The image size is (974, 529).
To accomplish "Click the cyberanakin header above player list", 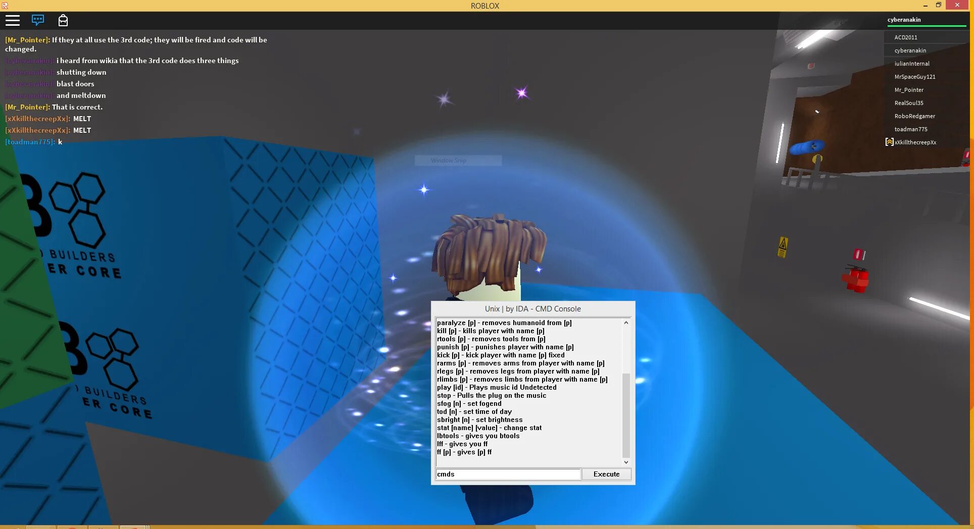I will tap(904, 20).
